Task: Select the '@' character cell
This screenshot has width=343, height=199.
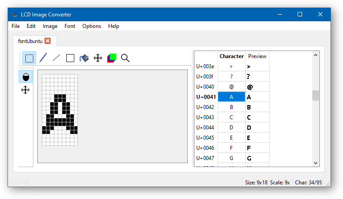Action: pyautogui.click(x=231, y=87)
